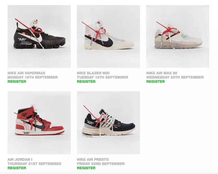This screenshot has height=174, width=218.
Task: Select the Thursday 21st September date line
Action: [x=34, y=164]
